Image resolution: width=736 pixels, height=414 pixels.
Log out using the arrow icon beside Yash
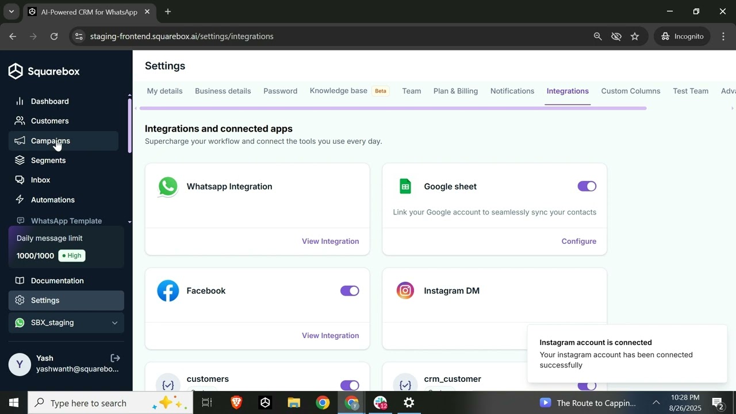click(115, 358)
